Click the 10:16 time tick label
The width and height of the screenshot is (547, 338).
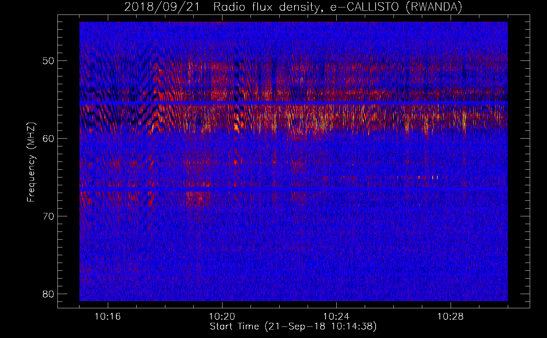coord(108,317)
